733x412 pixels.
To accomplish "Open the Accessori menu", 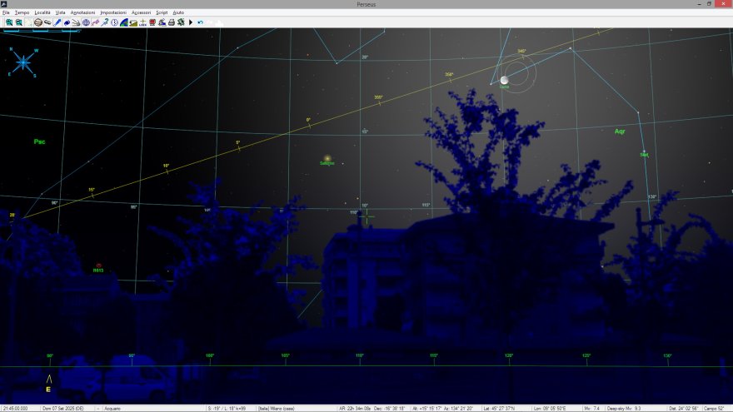I will pyautogui.click(x=141, y=13).
